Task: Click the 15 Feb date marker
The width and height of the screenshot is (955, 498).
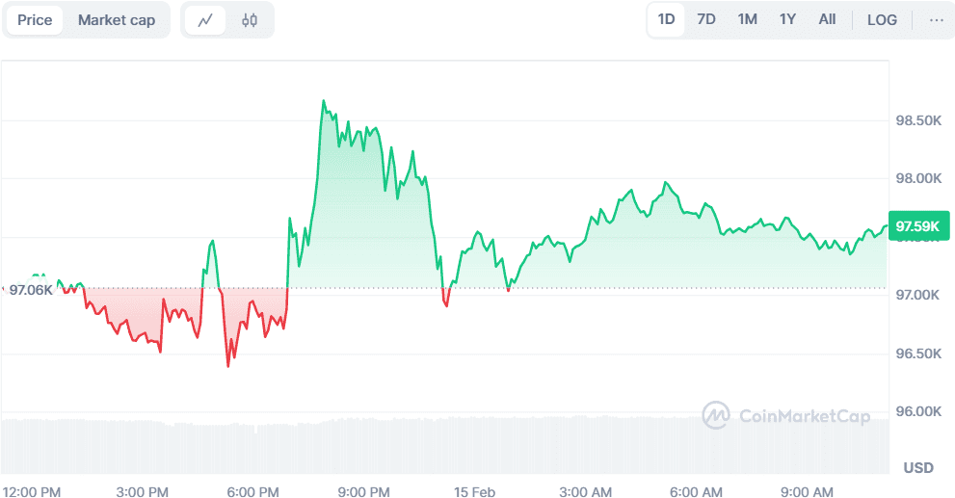Action: [x=474, y=492]
